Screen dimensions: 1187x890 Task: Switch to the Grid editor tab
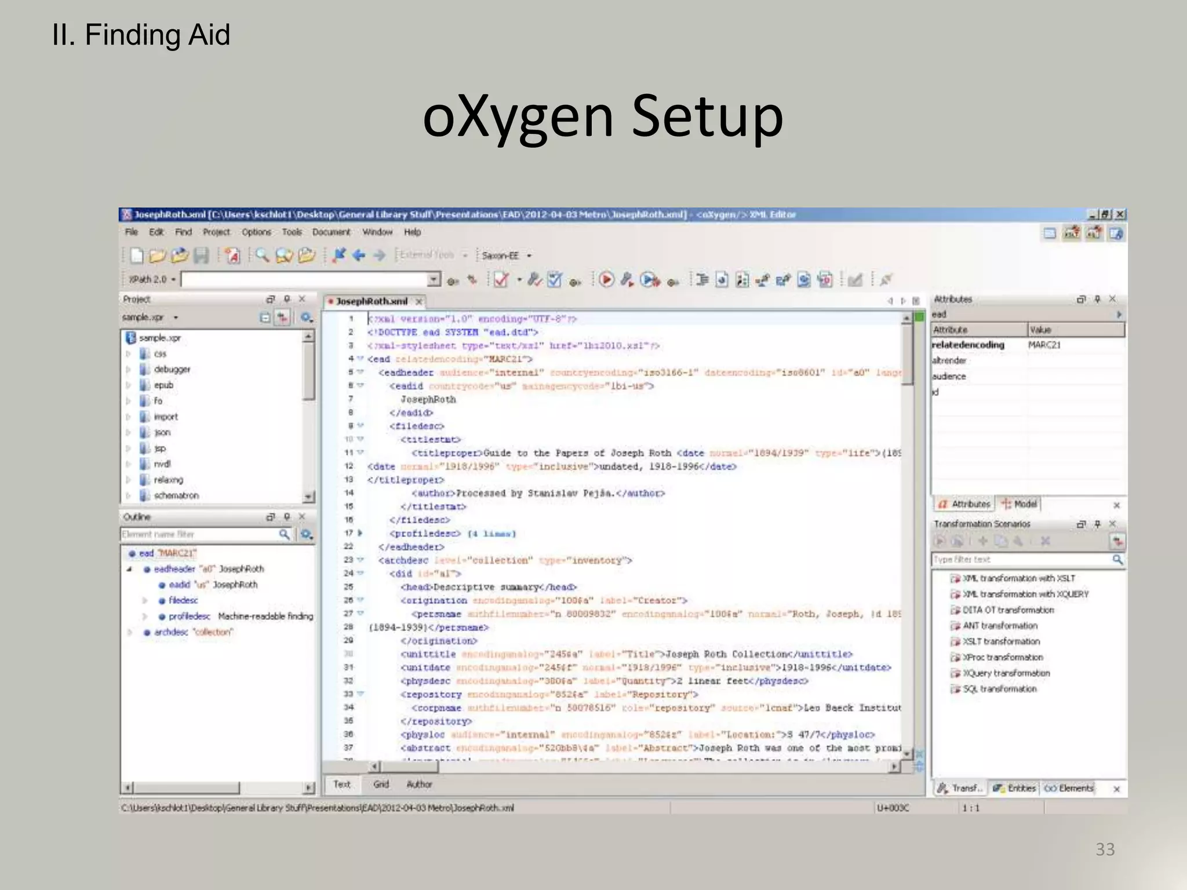[x=381, y=784]
